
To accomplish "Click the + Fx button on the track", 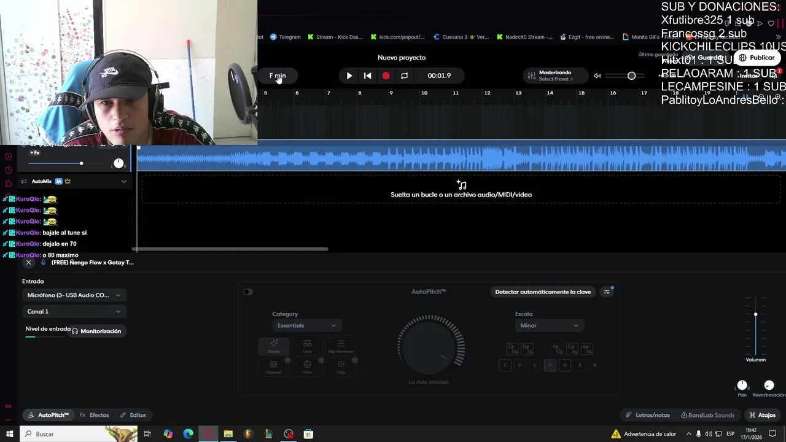I will (34, 152).
